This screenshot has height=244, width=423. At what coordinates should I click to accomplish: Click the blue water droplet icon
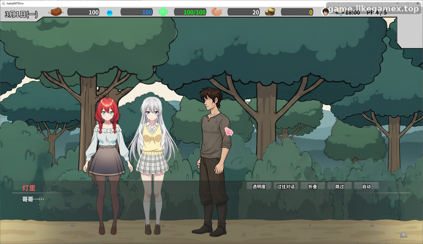[110, 12]
